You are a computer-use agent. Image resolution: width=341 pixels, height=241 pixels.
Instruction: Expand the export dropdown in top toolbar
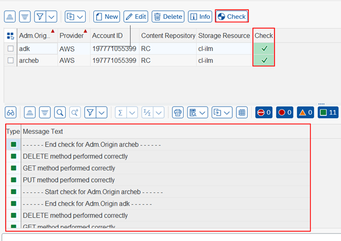(x=75, y=17)
